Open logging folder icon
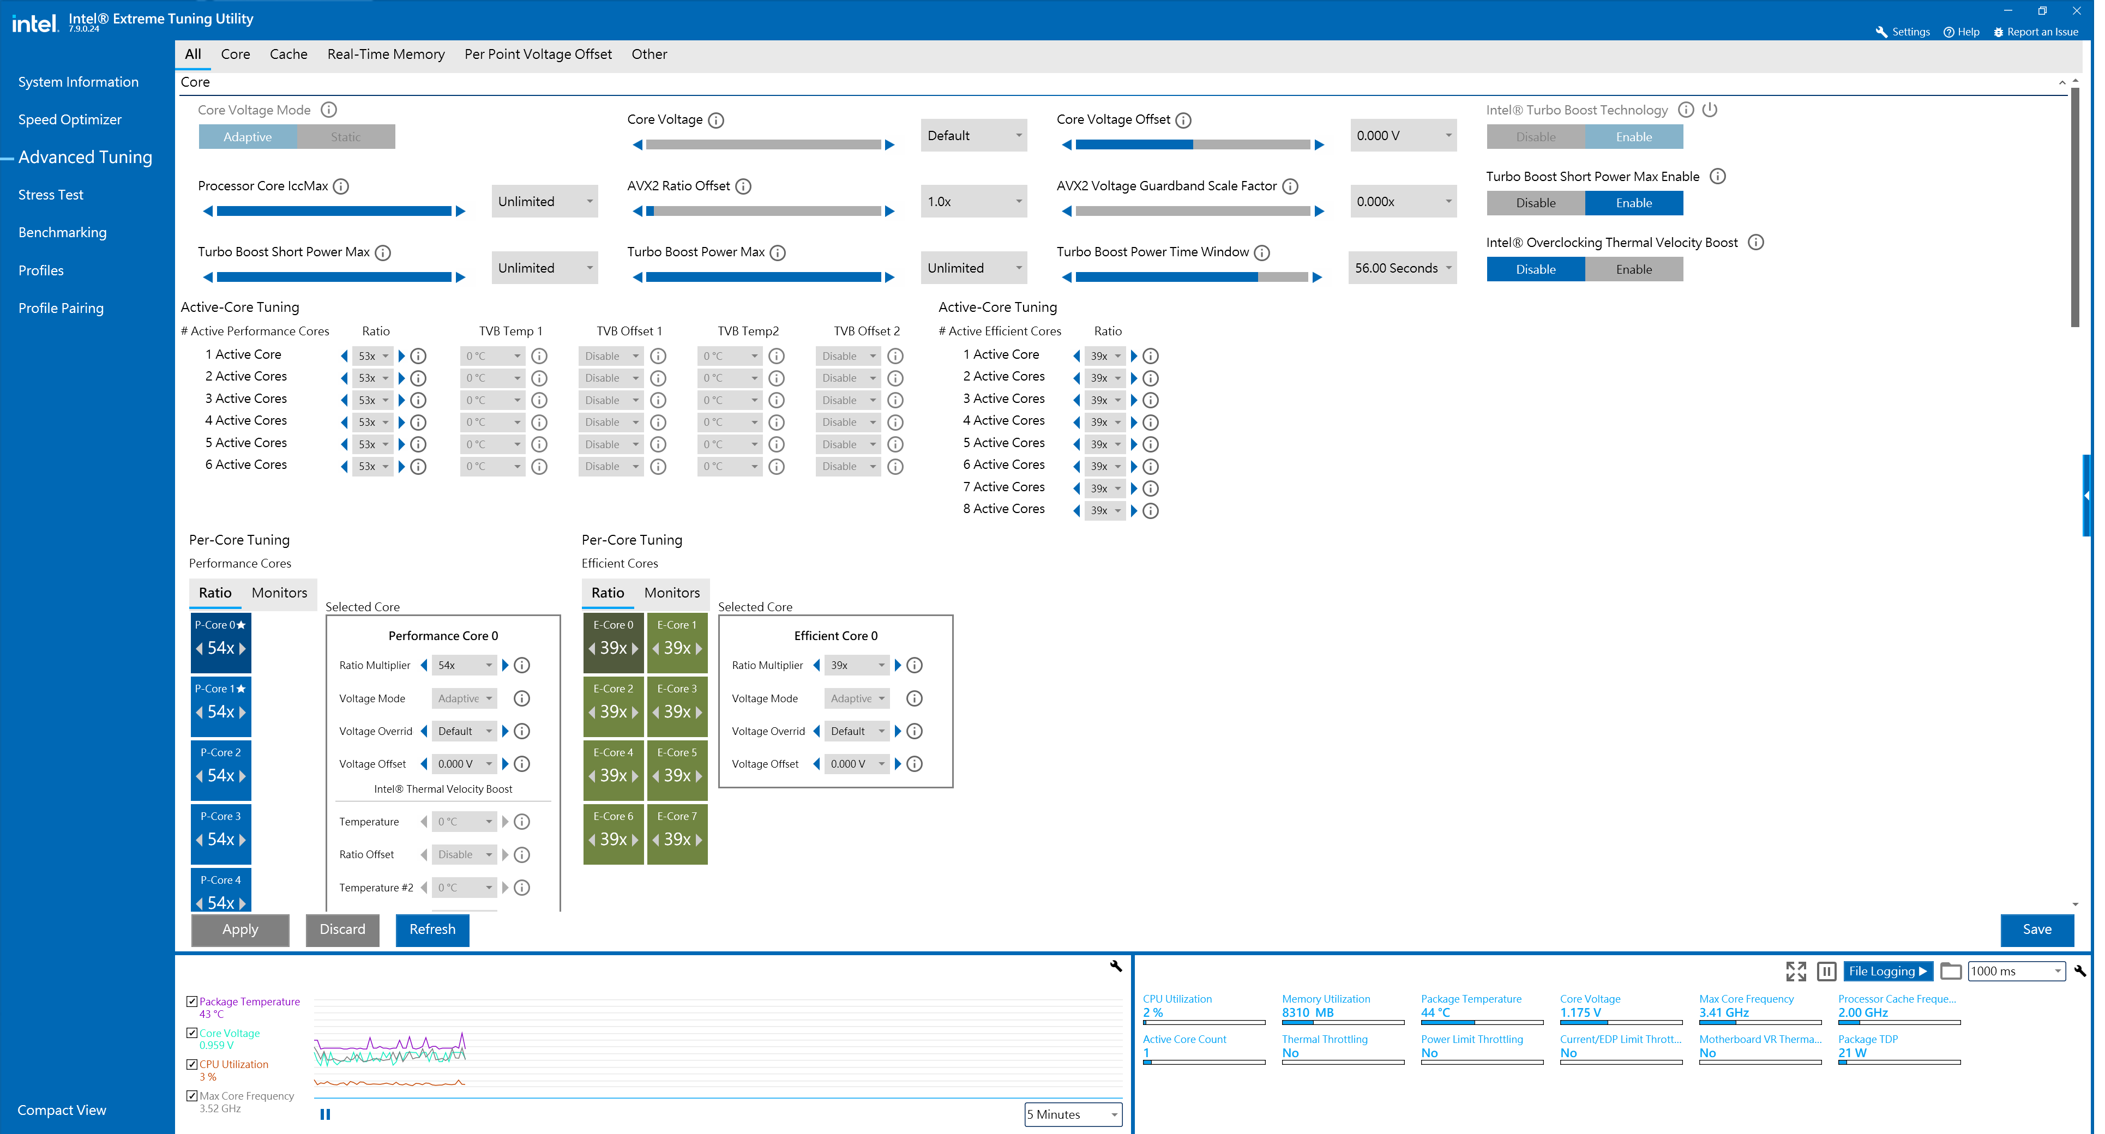 [1951, 970]
